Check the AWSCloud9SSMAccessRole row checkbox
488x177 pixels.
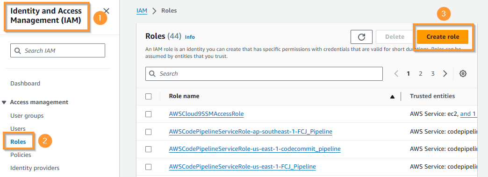click(149, 114)
